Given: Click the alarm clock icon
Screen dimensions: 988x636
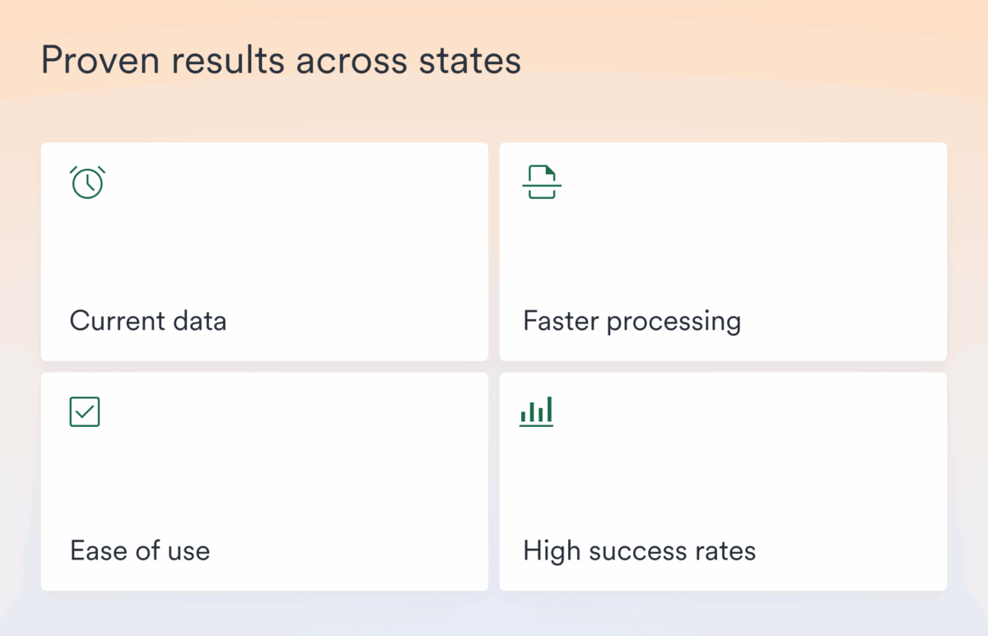Looking at the screenshot, I should point(88,182).
